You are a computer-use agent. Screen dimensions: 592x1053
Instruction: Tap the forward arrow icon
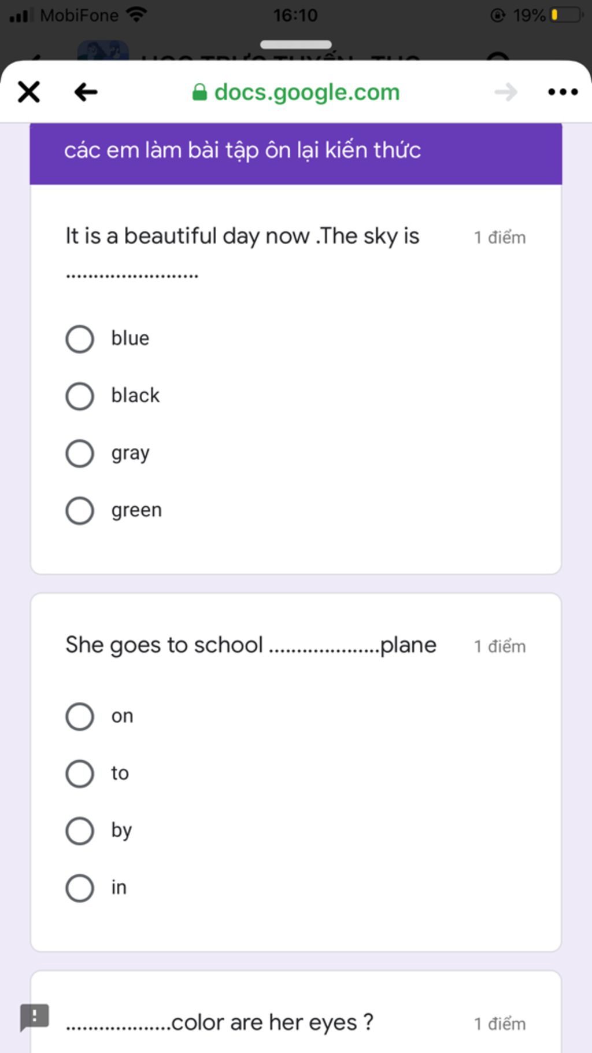(x=506, y=92)
